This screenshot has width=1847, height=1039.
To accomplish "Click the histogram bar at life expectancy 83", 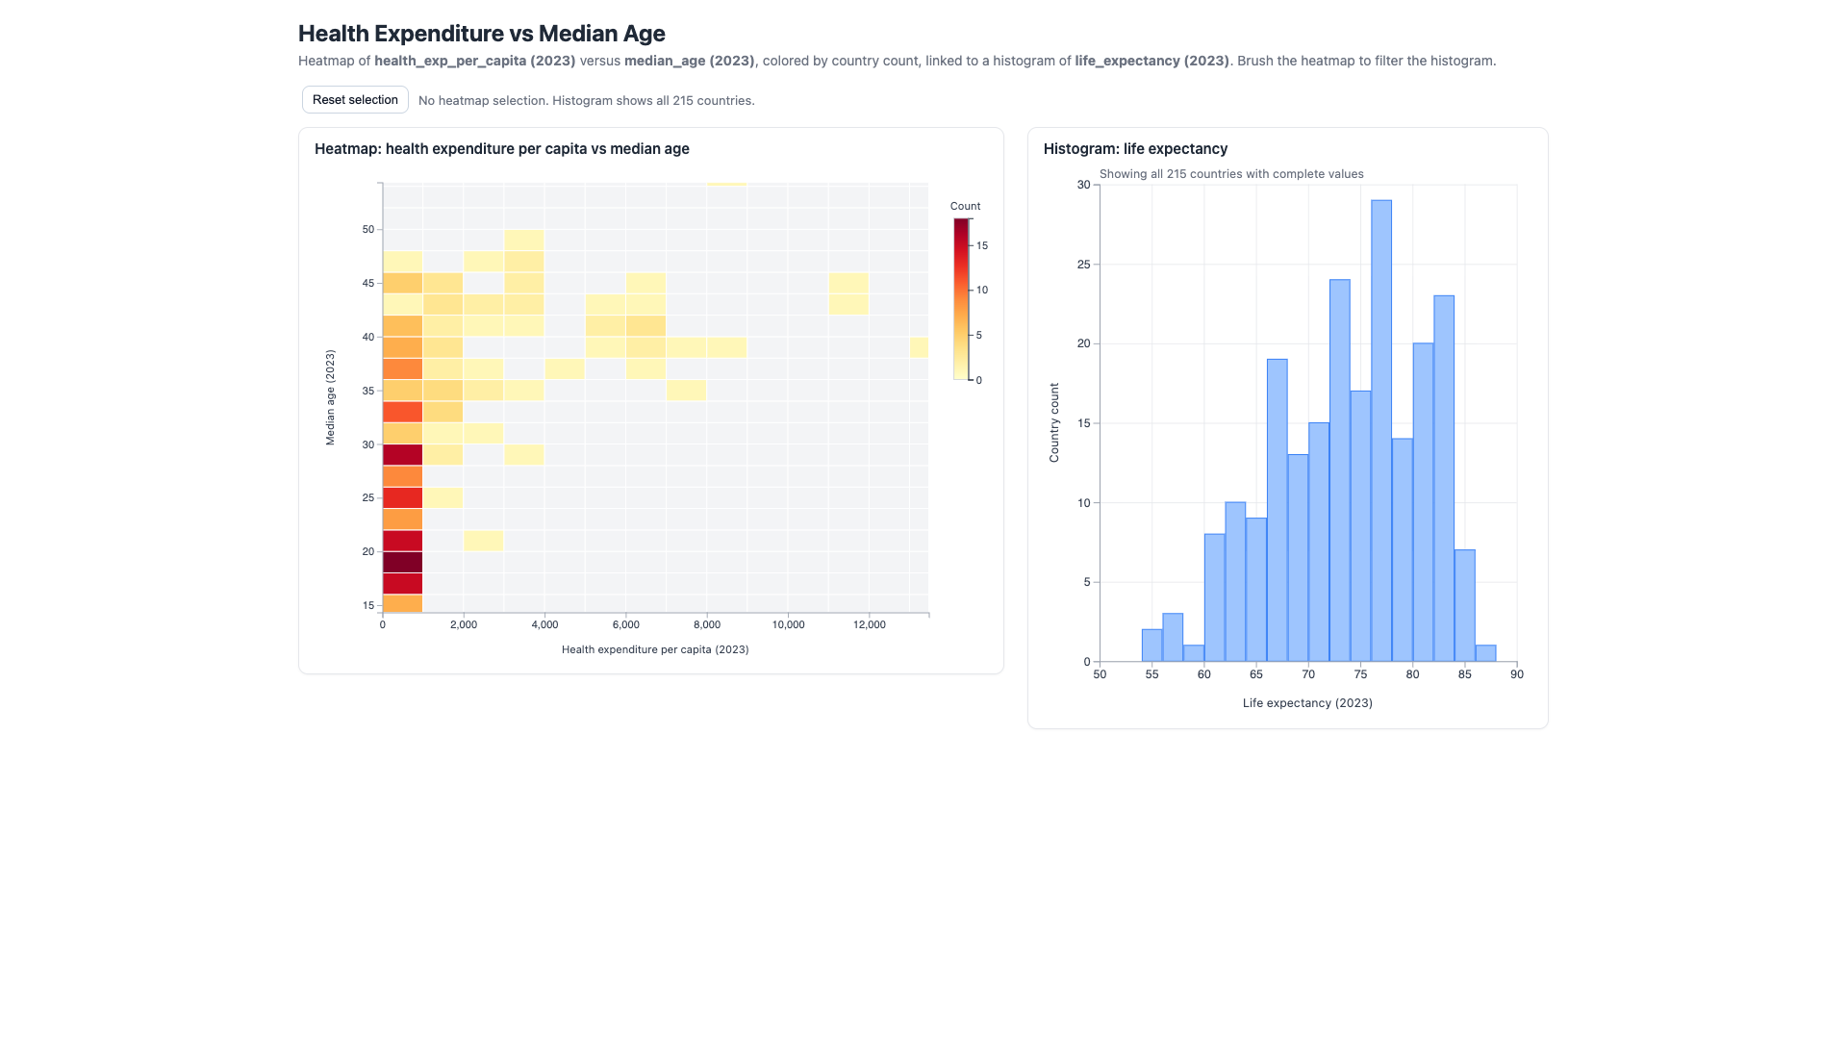I will pyautogui.click(x=1444, y=479).
